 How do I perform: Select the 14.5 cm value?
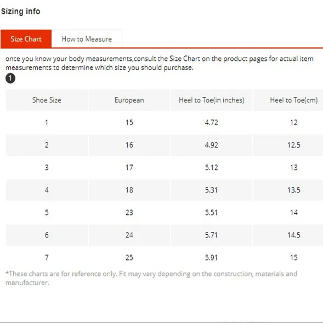(x=294, y=235)
